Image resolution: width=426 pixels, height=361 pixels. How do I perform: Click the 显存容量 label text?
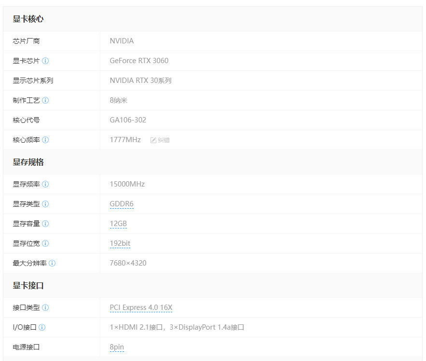(26, 224)
